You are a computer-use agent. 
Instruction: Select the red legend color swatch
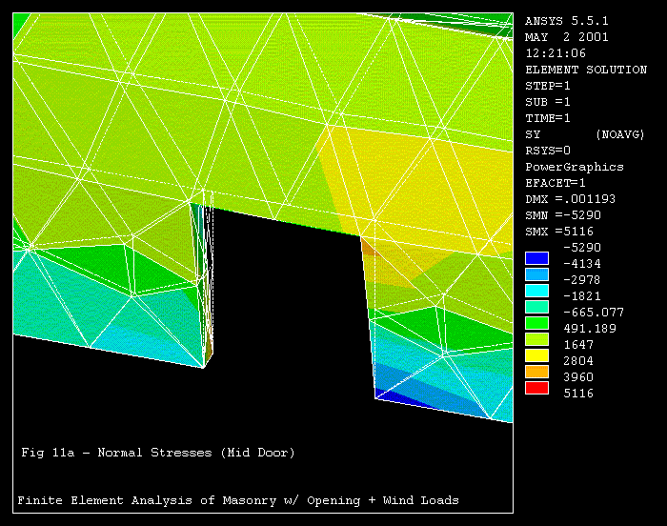click(x=536, y=388)
